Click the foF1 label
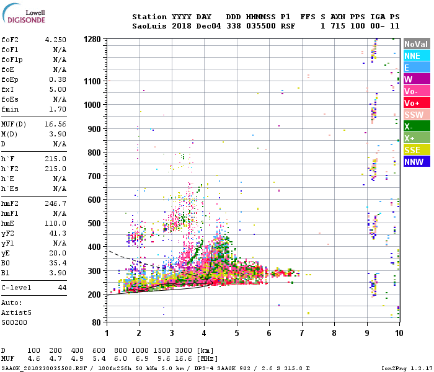 pyautogui.click(x=10, y=50)
